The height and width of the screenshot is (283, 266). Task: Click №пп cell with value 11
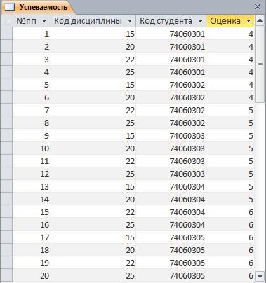pos(31,161)
